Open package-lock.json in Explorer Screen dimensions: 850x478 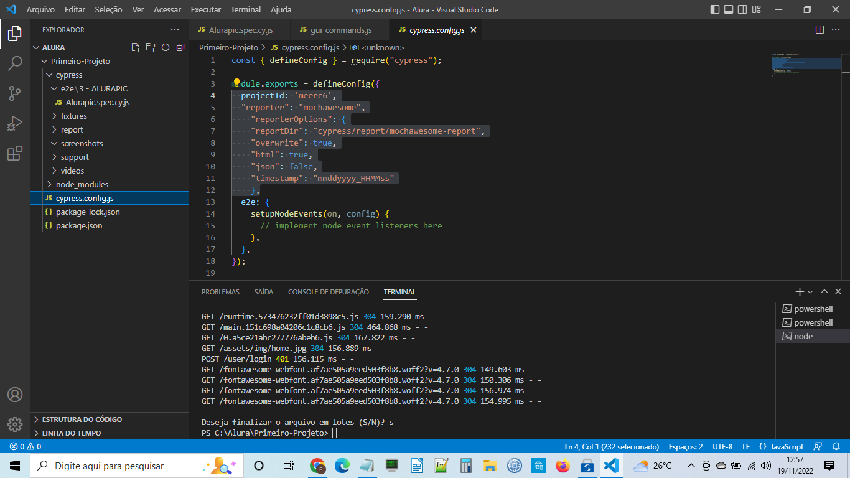[110, 212]
